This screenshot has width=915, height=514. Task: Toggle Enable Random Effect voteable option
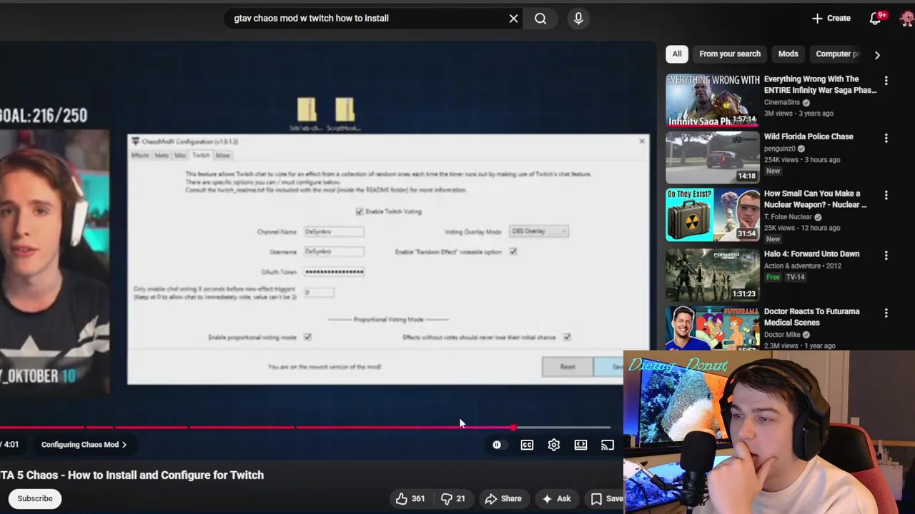point(513,251)
